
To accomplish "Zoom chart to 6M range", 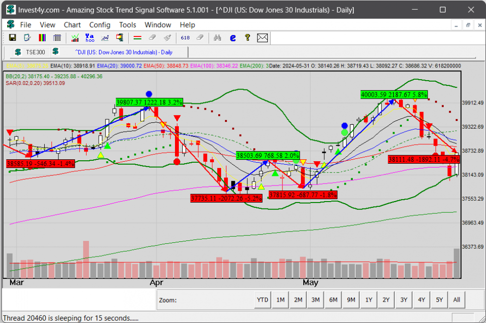I will (x=333, y=300).
